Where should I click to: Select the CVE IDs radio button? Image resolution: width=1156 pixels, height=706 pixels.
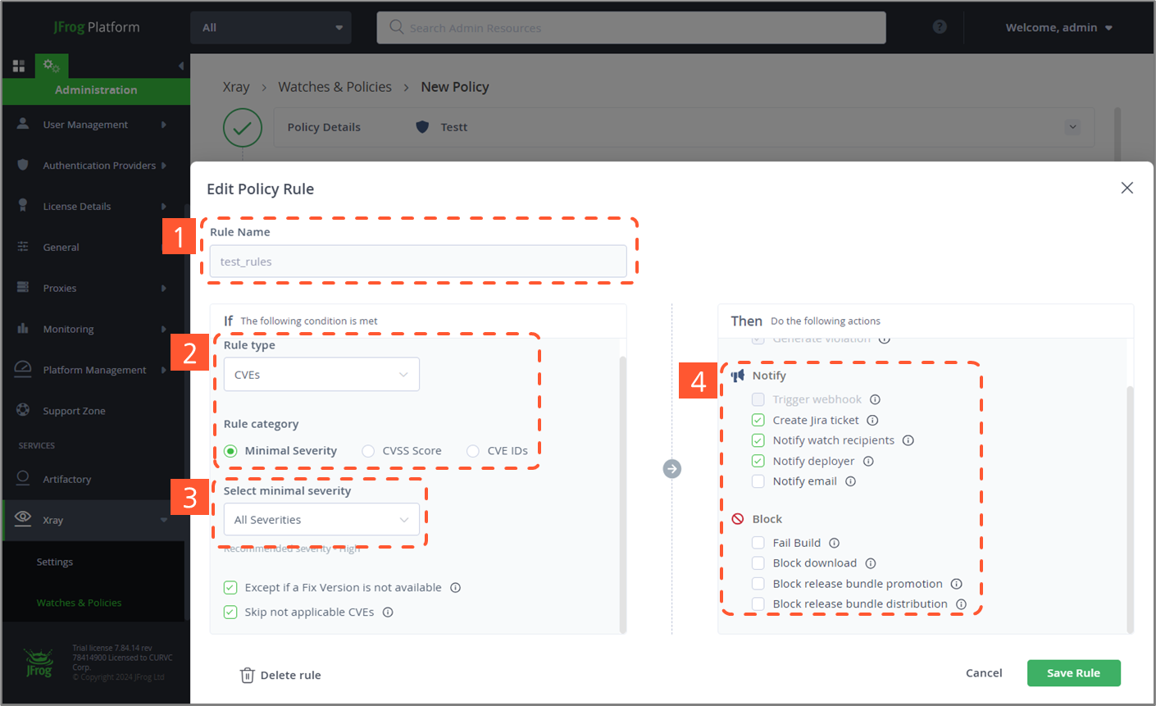[473, 451]
